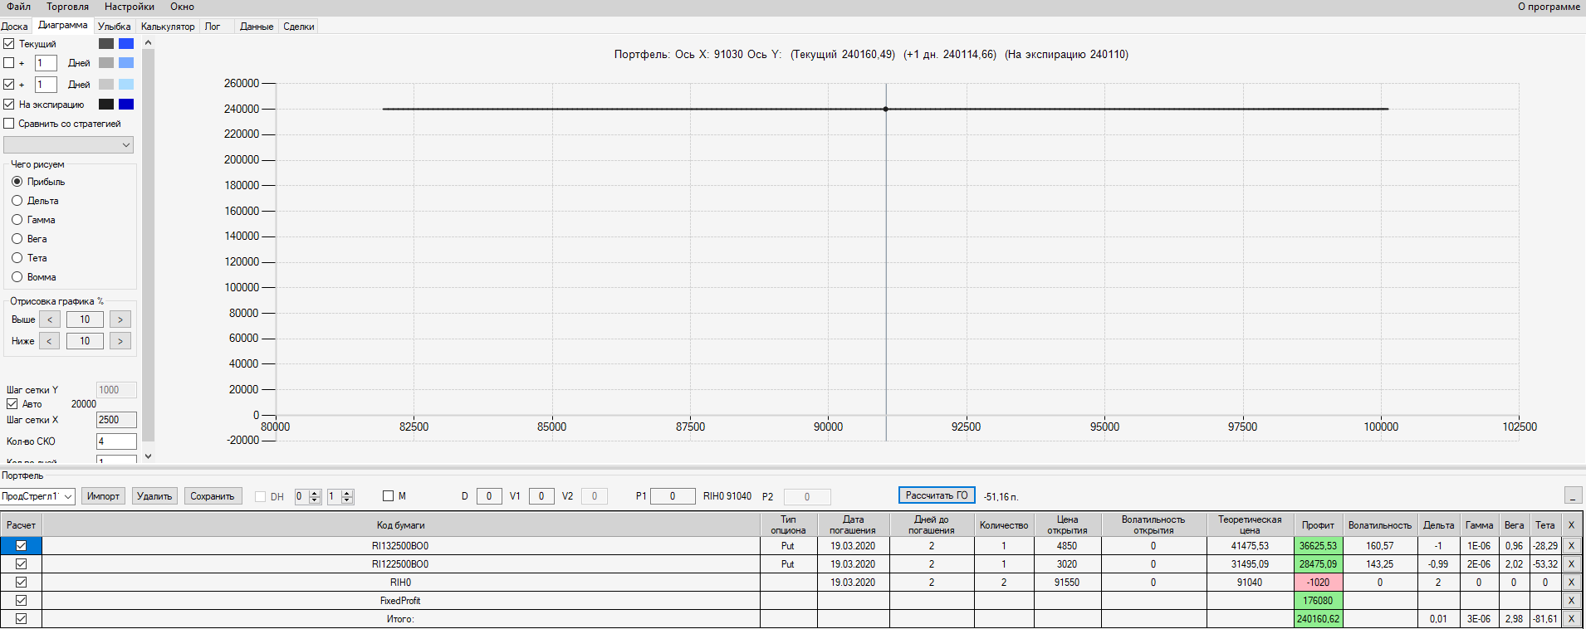Open the strategy comparison dropdown

pos(68,145)
